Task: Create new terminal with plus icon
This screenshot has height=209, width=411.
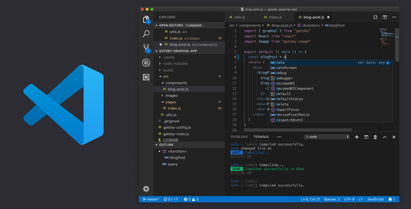Action: coord(357,137)
